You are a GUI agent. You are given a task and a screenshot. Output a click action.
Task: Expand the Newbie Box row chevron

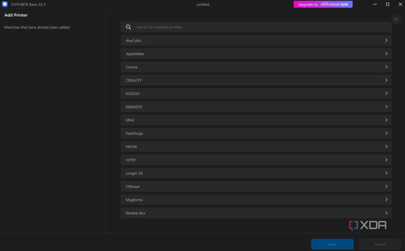[x=386, y=213]
